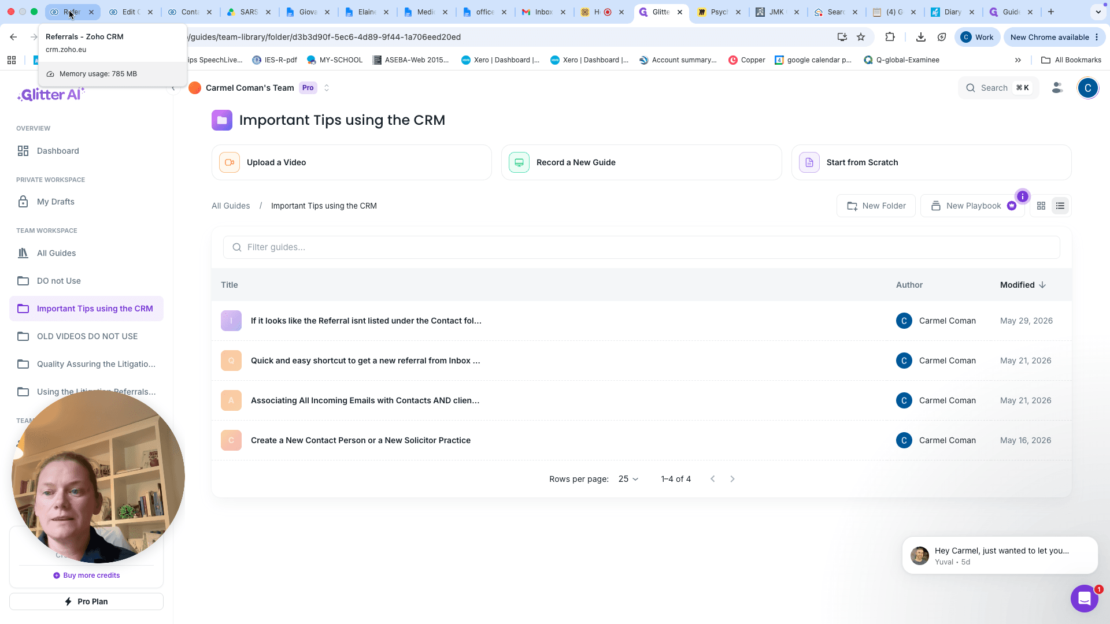Viewport: 1110px width, 624px height.
Task: Open the Rows per page dropdown
Action: click(x=628, y=479)
